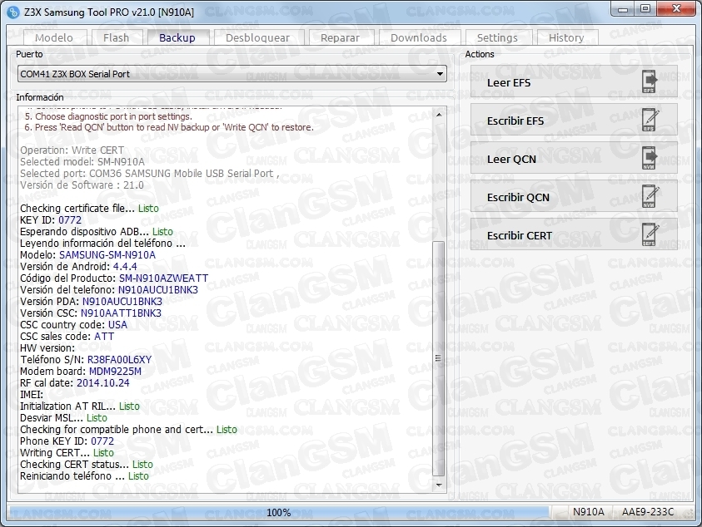Click the Leer QCN button label
This screenshot has width=702, height=527.
(511, 159)
